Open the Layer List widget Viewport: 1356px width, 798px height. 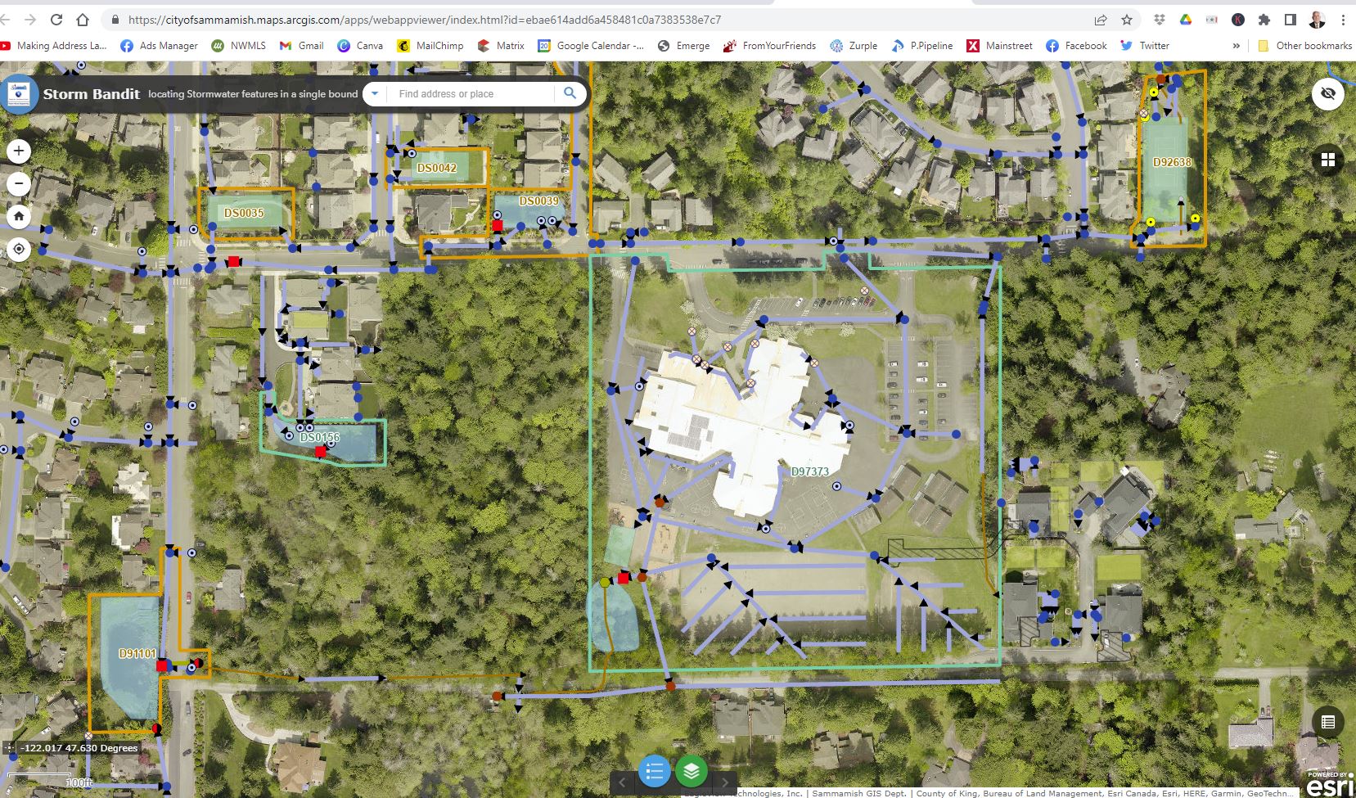tap(692, 770)
